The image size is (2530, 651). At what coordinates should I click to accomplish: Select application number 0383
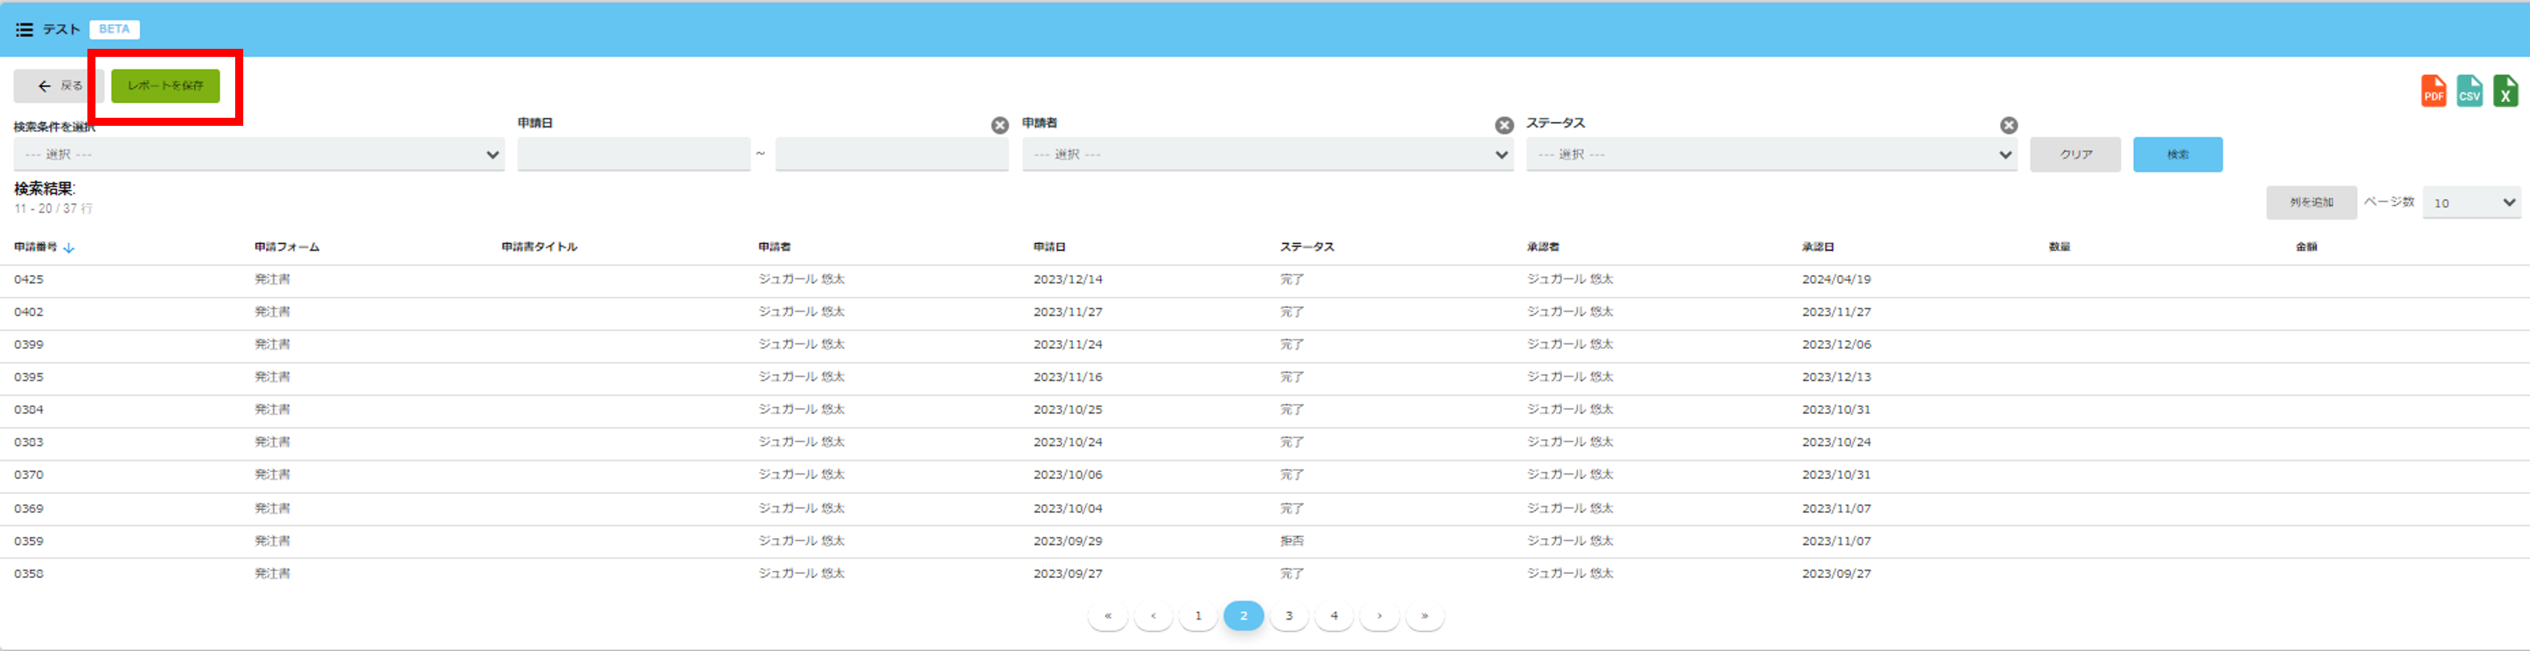29,442
